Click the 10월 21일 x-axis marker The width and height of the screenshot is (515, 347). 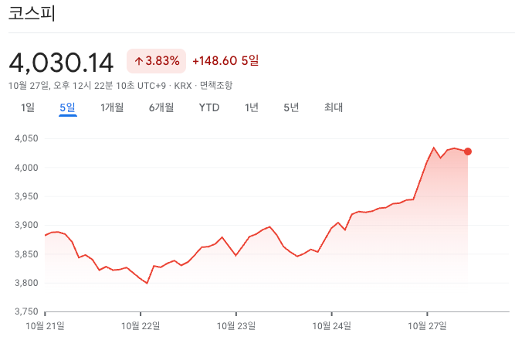coord(46,326)
